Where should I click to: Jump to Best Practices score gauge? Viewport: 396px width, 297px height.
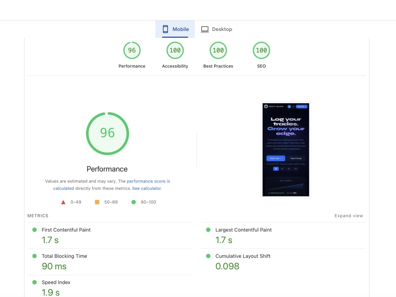[218, 50]
